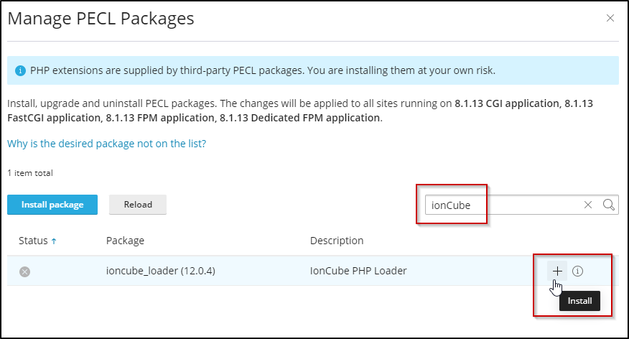Click the blue info icon in the warning banner
629x339 pixels.
pyautogui.click(x=20, y=71)
